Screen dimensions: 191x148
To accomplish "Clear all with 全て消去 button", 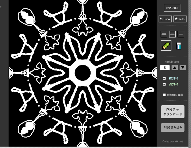I will (172, 8).
